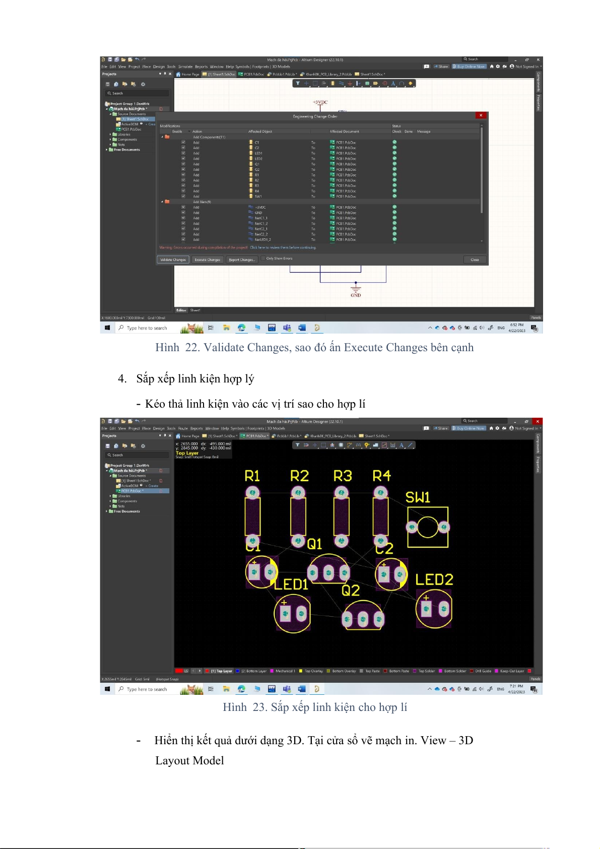
Task: Select place line tool in PCB toolbar
Action: [410, 445]
